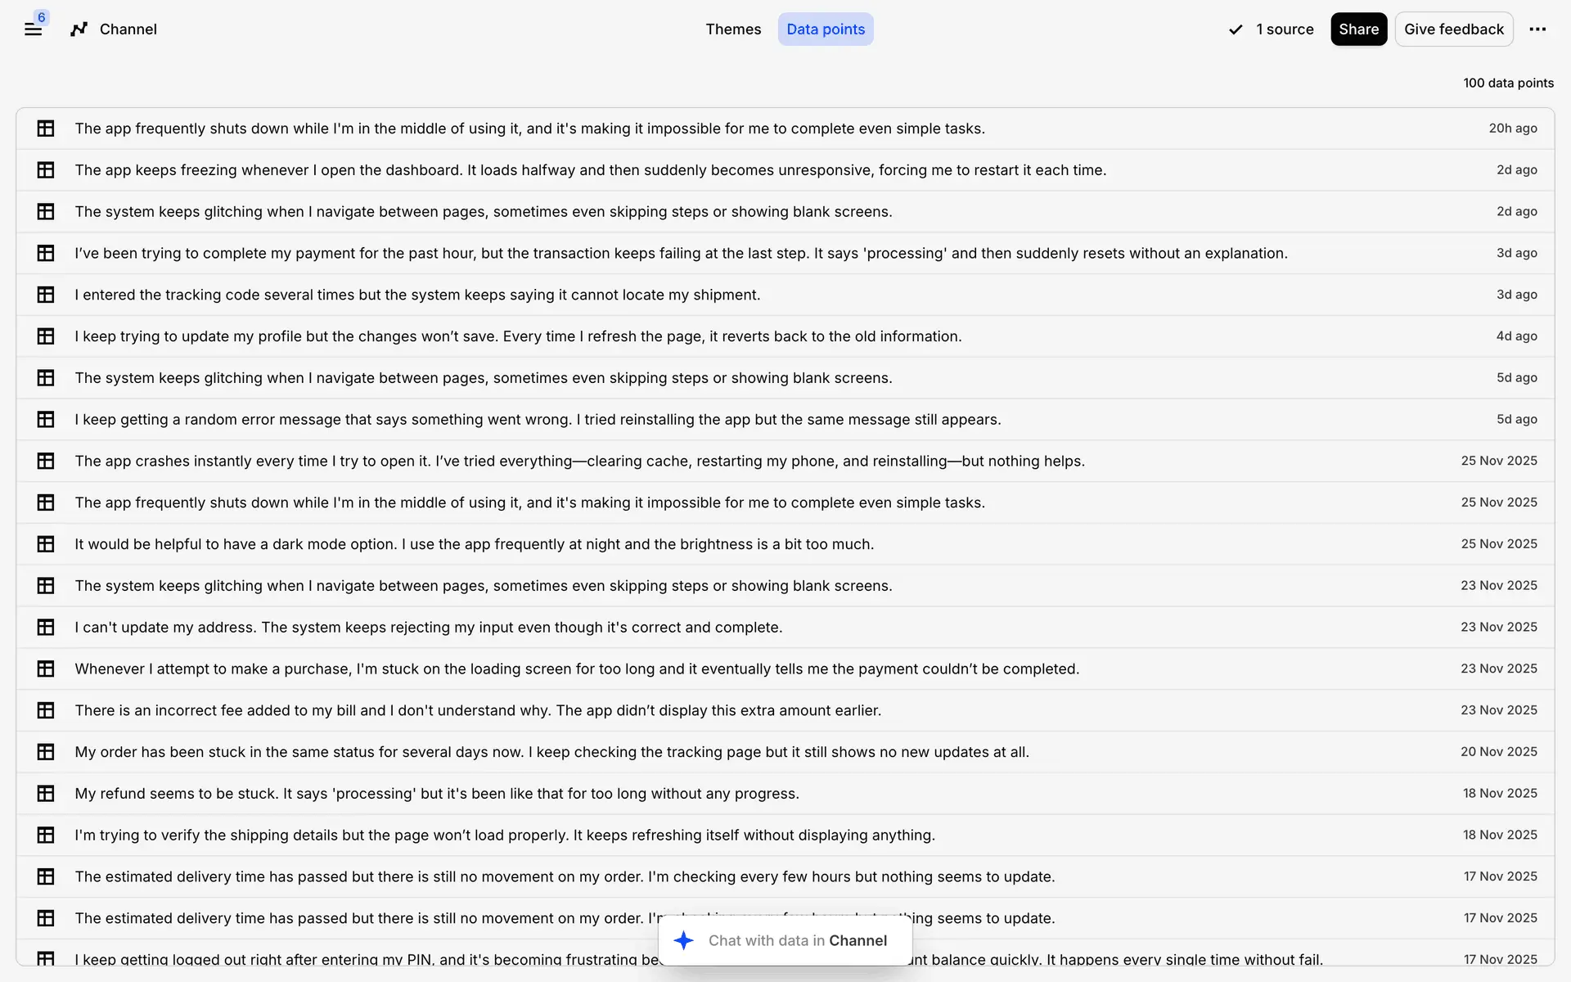The height and width of the screenshot is (982, 1571).
Task: Open the hamburger sidebar menu
Action: click(33, 29)
